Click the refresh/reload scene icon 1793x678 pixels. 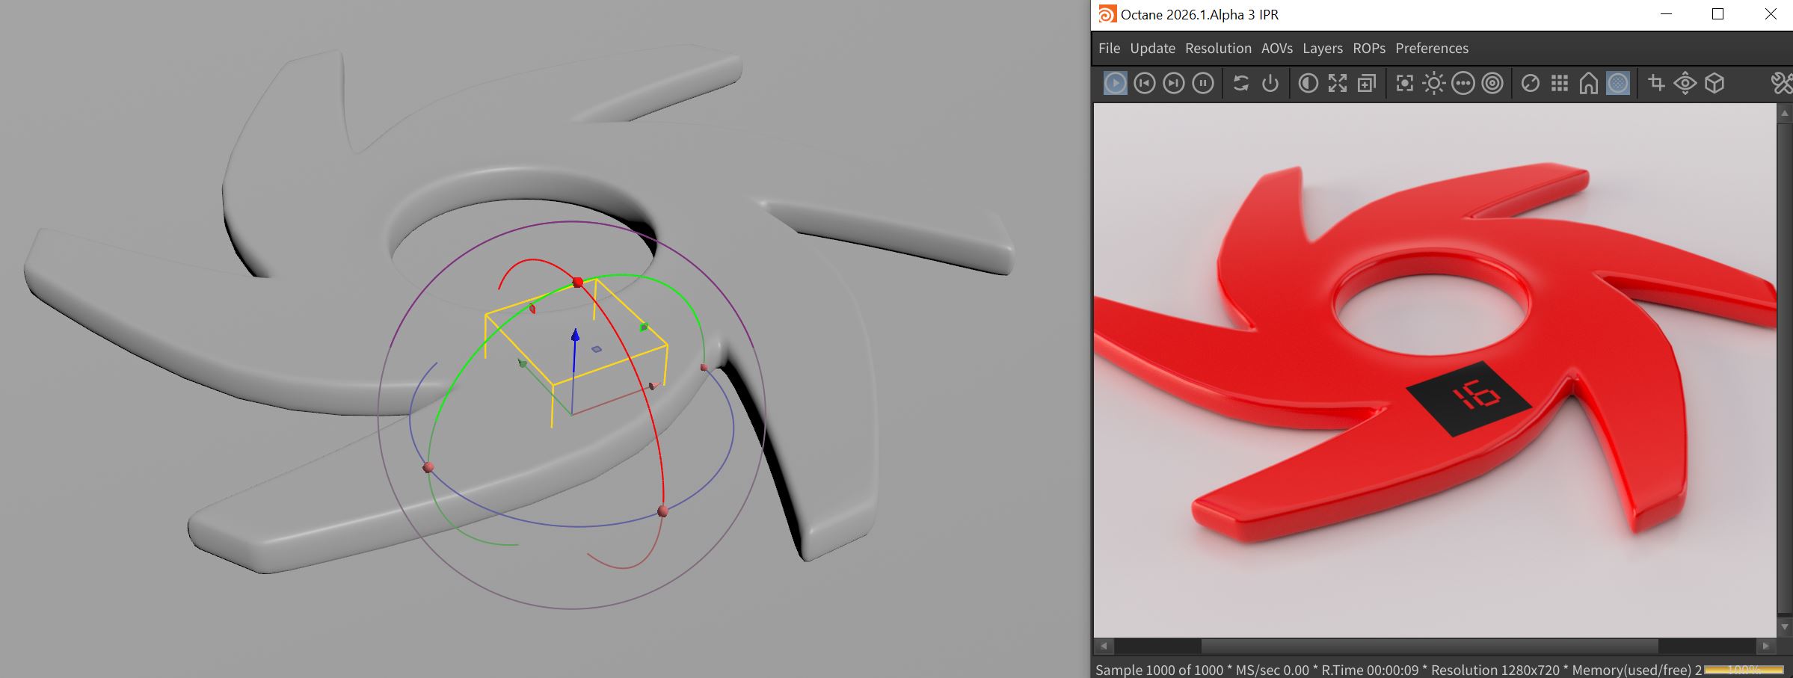tap(1241, 83)
